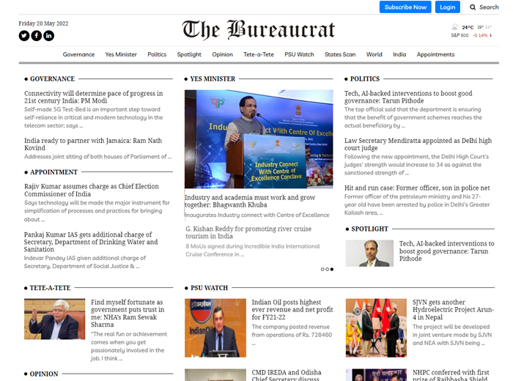
Task: Click the Search magnifier icon
Action: click(473, 7)
